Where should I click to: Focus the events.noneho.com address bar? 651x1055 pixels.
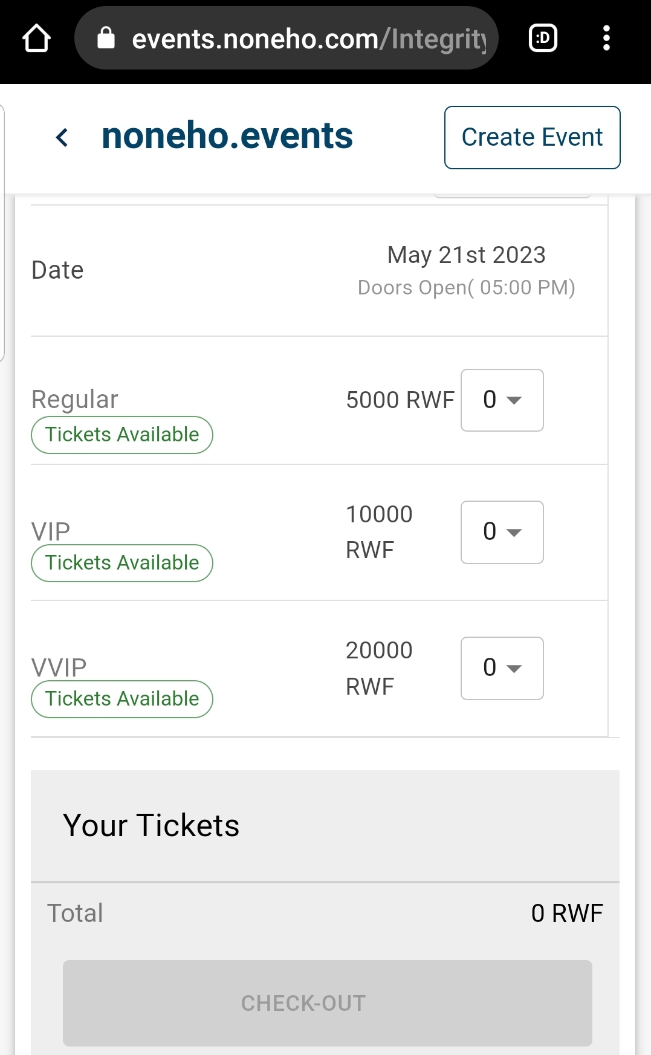pos(308,39)
